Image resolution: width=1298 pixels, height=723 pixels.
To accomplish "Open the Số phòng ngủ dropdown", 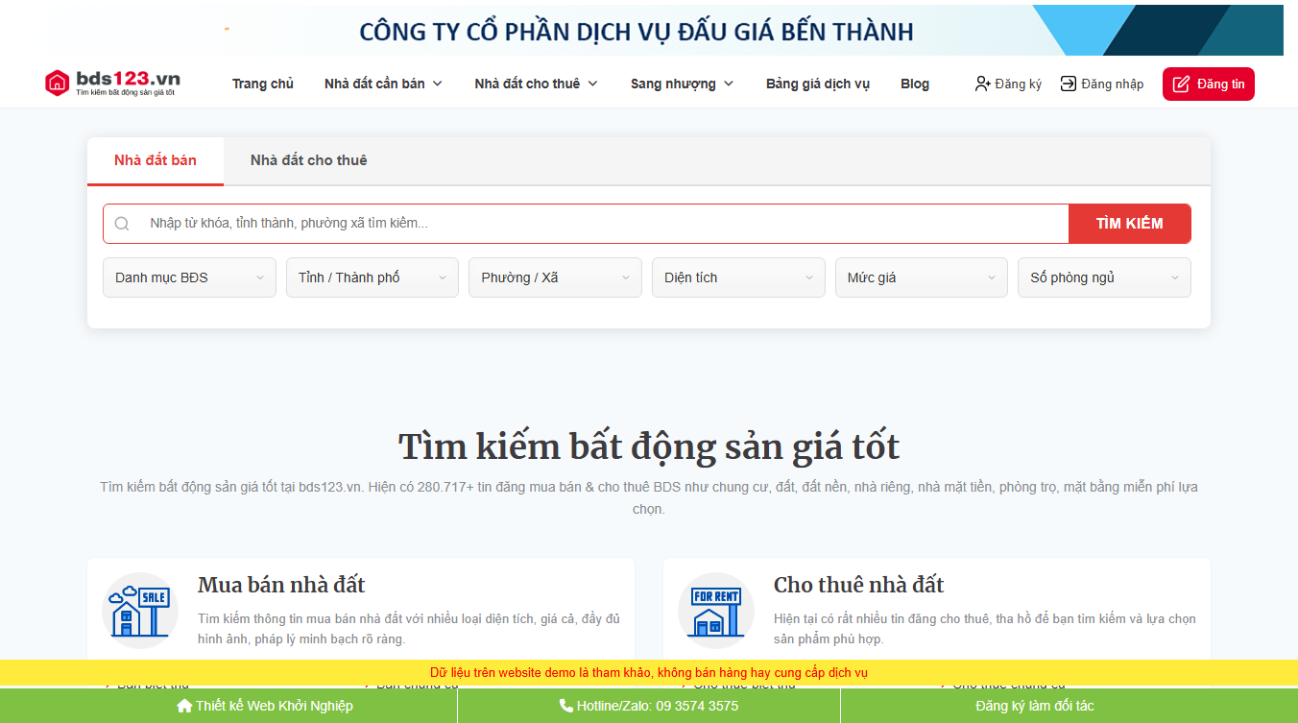I will (1103, 277).
